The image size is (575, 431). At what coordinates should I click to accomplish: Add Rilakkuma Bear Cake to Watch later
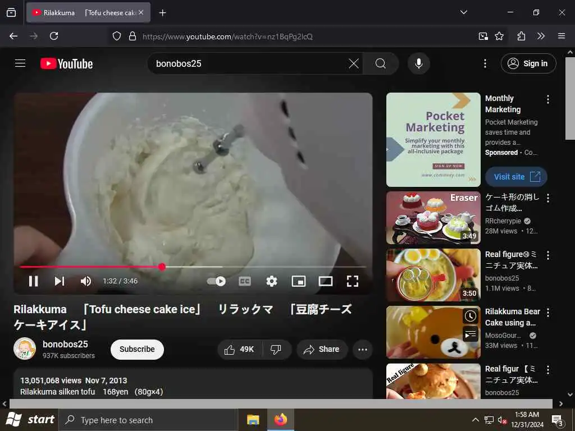[470, 316]
